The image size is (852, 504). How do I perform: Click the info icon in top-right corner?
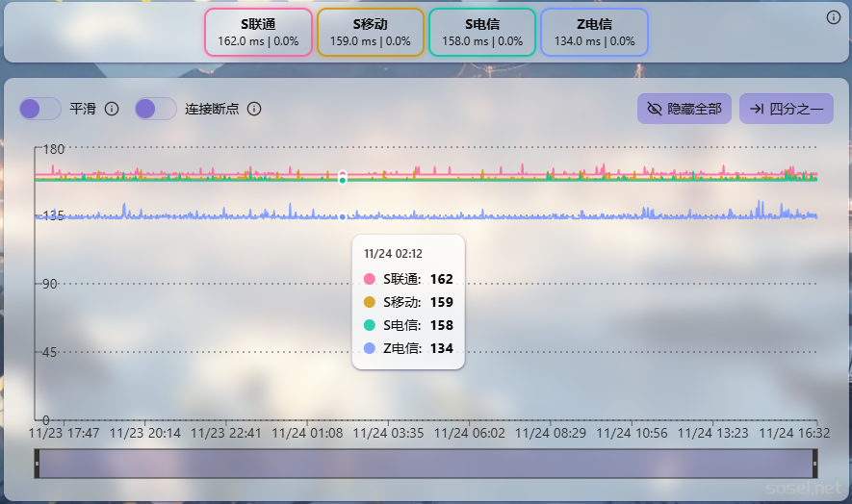click(834, 17)
